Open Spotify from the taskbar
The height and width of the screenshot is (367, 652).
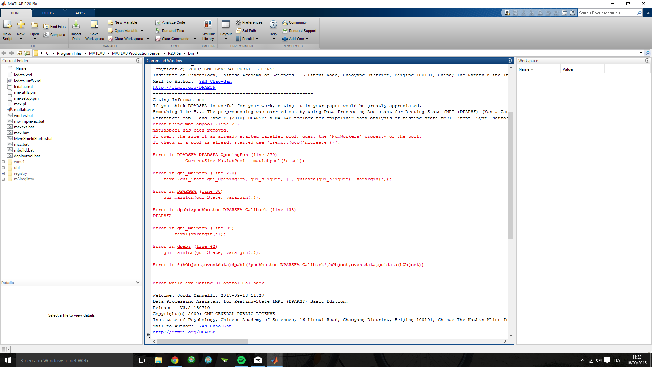point(241,360)
